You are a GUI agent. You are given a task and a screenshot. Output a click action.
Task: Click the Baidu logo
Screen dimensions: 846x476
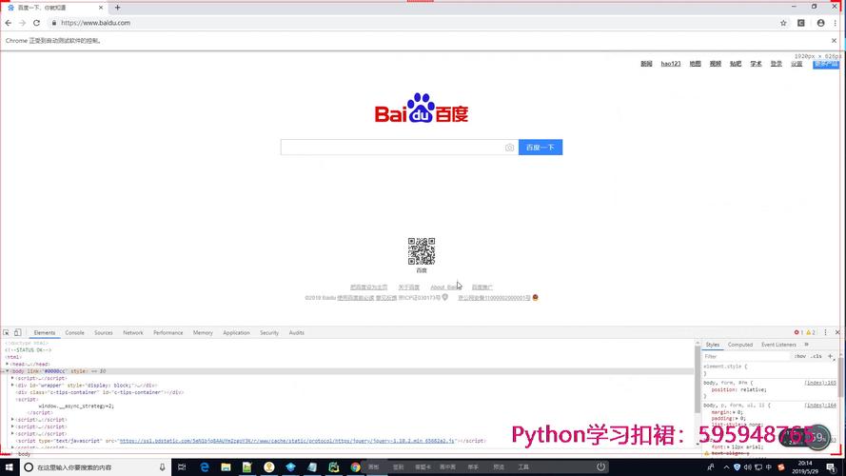click(x=422, y=109)
